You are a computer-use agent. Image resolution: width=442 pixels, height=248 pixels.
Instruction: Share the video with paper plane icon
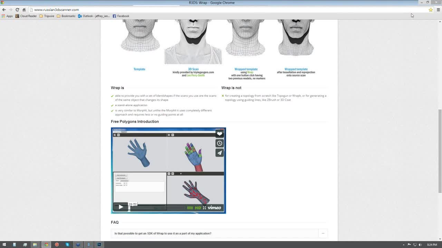tap(220, 153)
